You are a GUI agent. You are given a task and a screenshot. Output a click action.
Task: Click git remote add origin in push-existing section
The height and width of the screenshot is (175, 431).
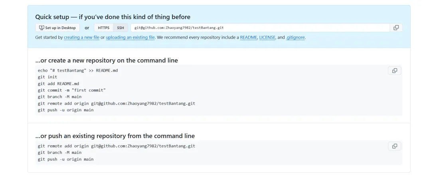(117, 146)
